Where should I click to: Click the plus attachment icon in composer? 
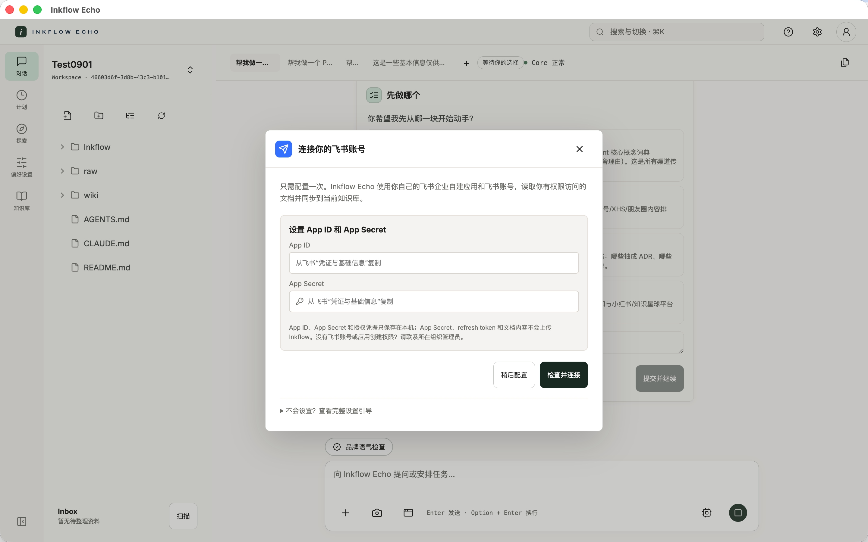(346, 512)
